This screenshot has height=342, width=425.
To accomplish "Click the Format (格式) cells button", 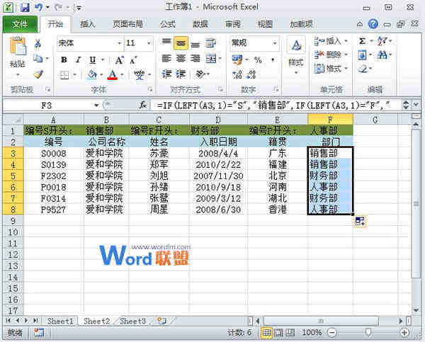I will tap(331, 68).
